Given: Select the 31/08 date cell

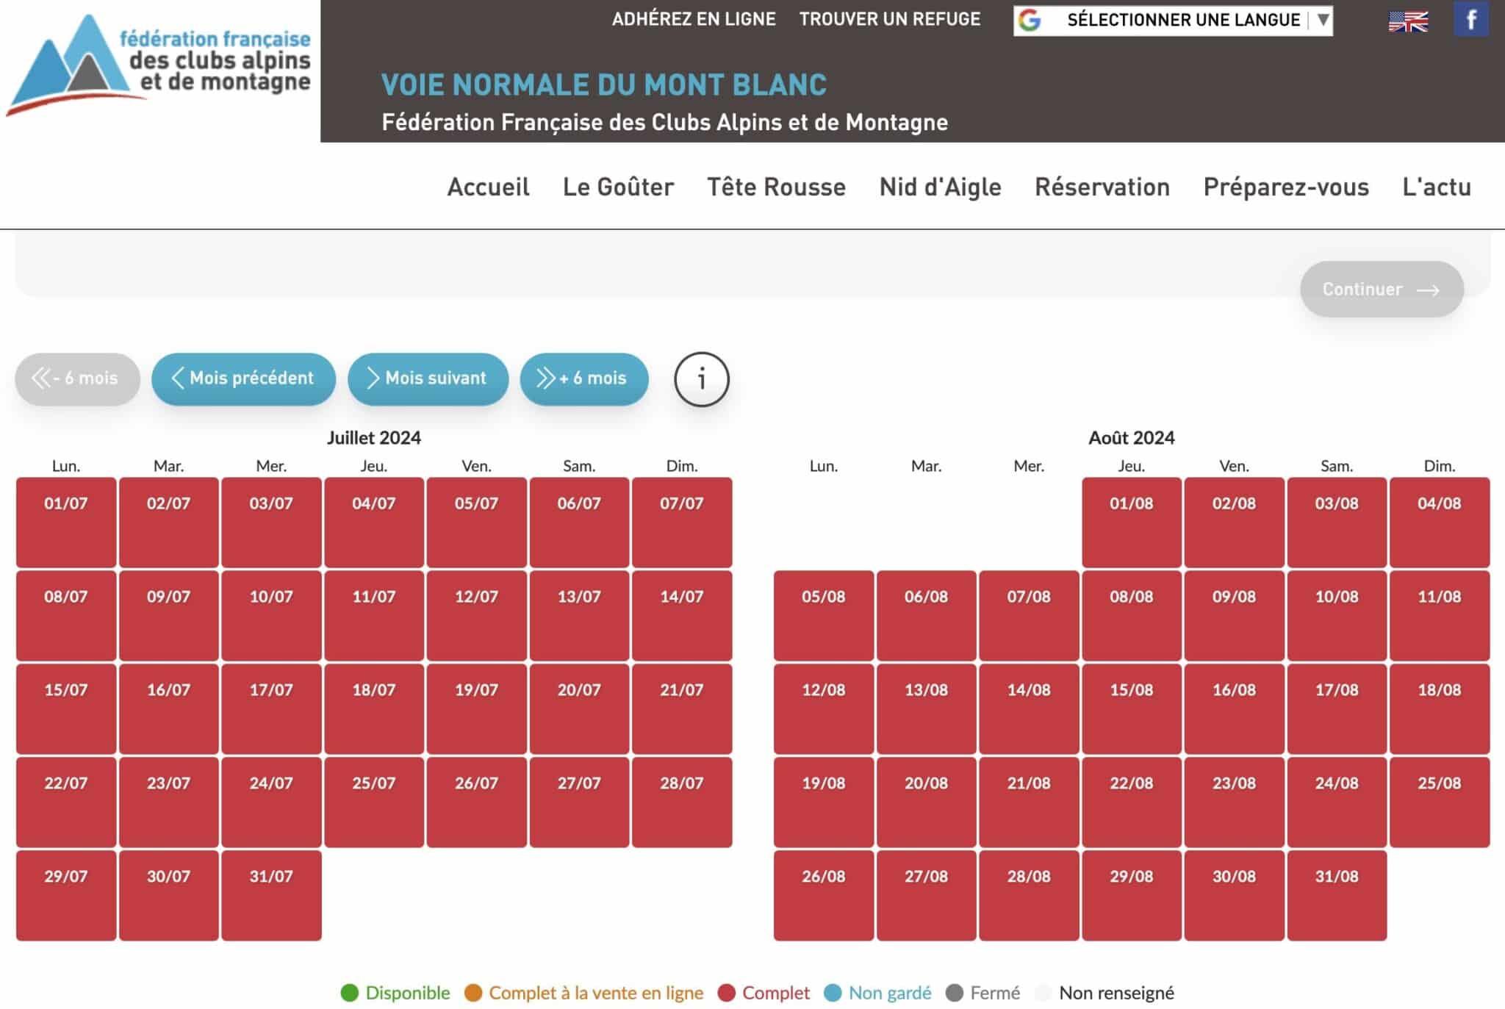Looking at the screenshot, I should [1337, 895].
